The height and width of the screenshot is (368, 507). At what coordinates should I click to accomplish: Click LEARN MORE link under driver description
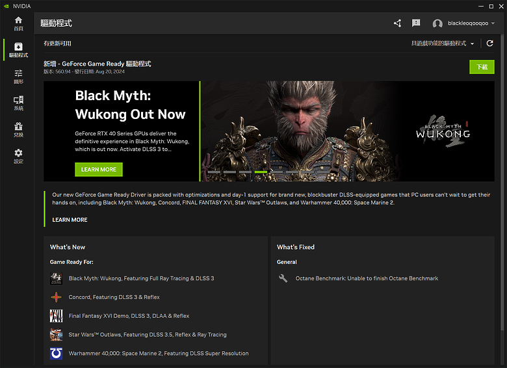(x=70, y=220)
